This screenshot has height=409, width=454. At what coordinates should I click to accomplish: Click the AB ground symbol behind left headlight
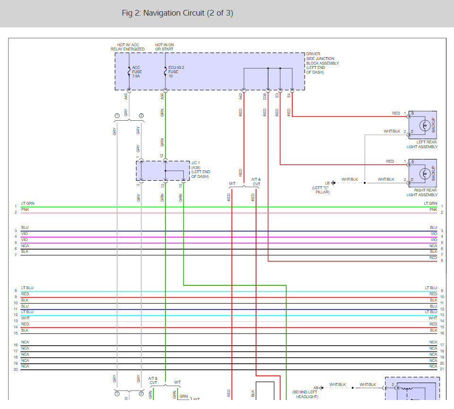point(322,388)
